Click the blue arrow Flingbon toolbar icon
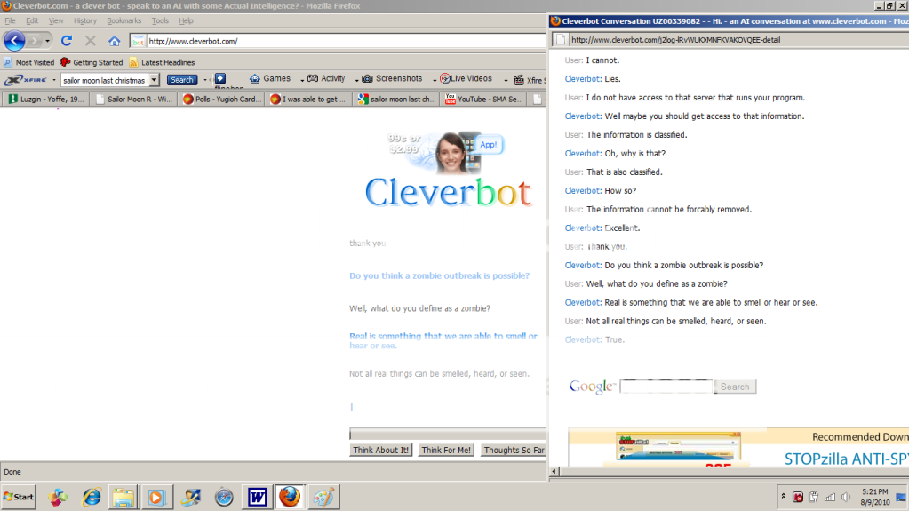 pos(220,78)
